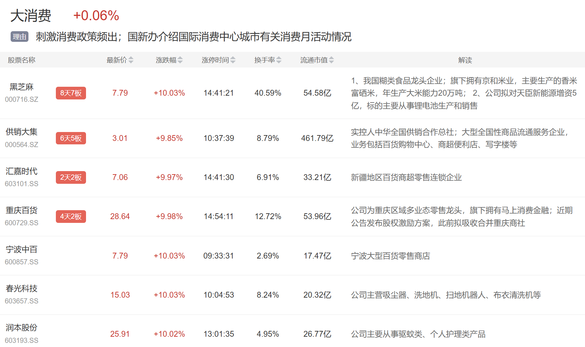
Task: Click the 8天7板 badge for 黑芝麻
Action: (71, 93)
